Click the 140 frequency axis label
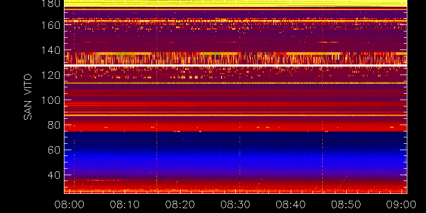Viewport: 426px width, 213px height. click(50, 51)
